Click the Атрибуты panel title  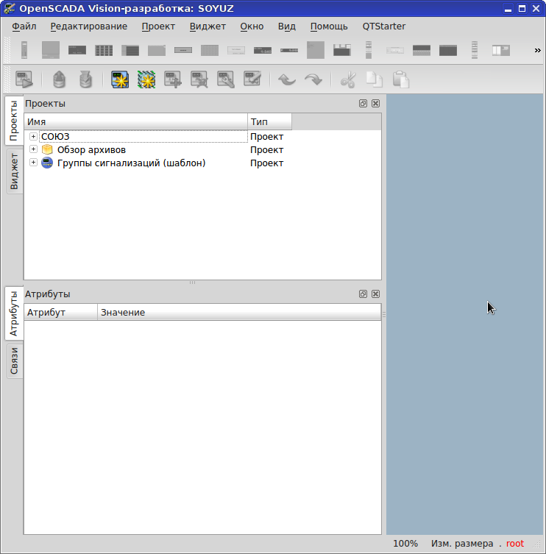click(47, 294)
